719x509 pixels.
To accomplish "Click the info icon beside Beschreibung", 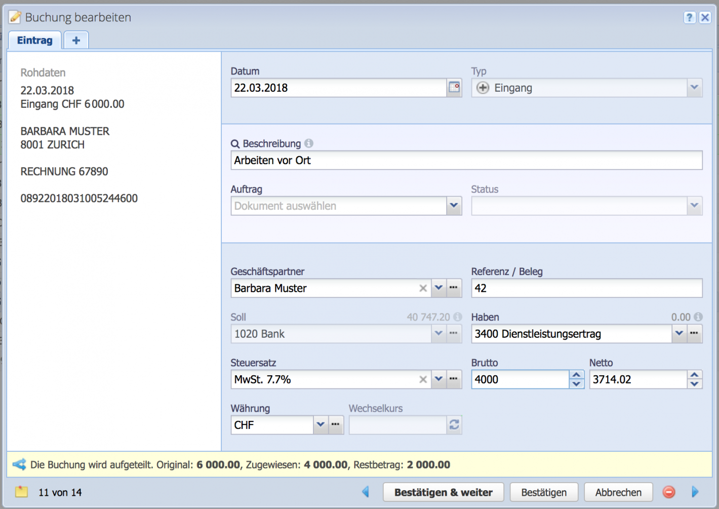I will (x=309, y=143).
